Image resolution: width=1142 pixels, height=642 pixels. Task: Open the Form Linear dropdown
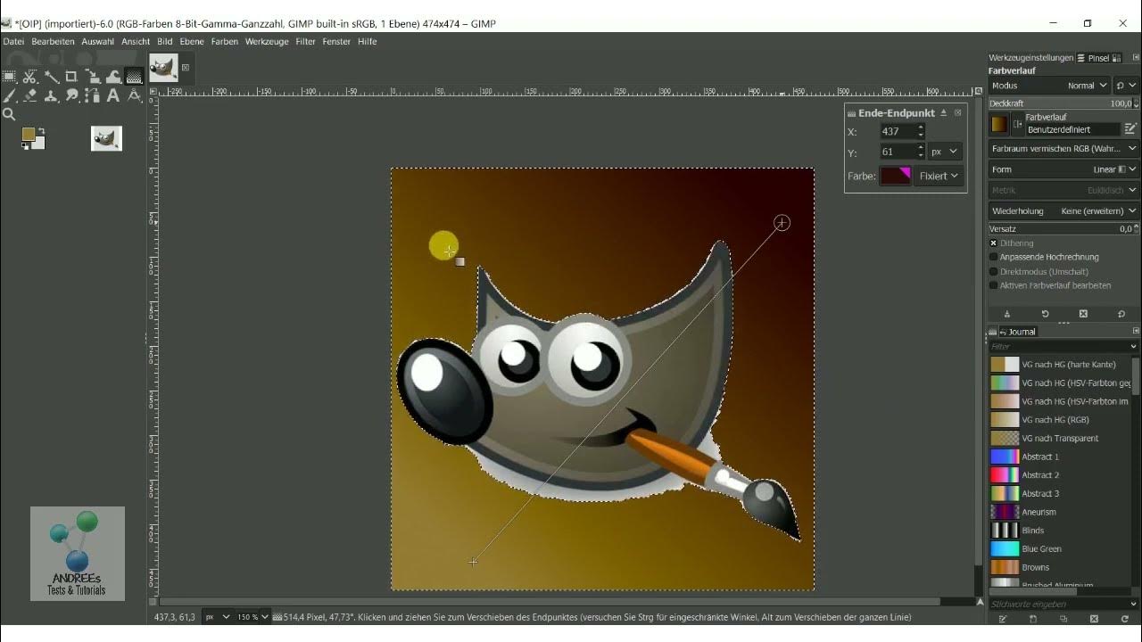point(1063,169)
